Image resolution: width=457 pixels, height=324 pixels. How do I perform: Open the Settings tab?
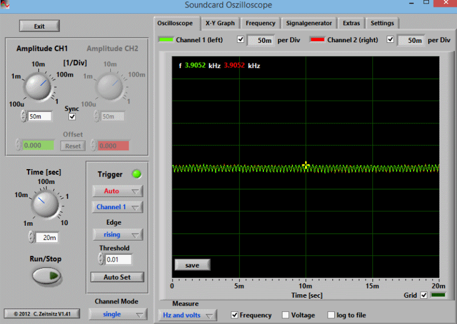click(x=382, y=23)
